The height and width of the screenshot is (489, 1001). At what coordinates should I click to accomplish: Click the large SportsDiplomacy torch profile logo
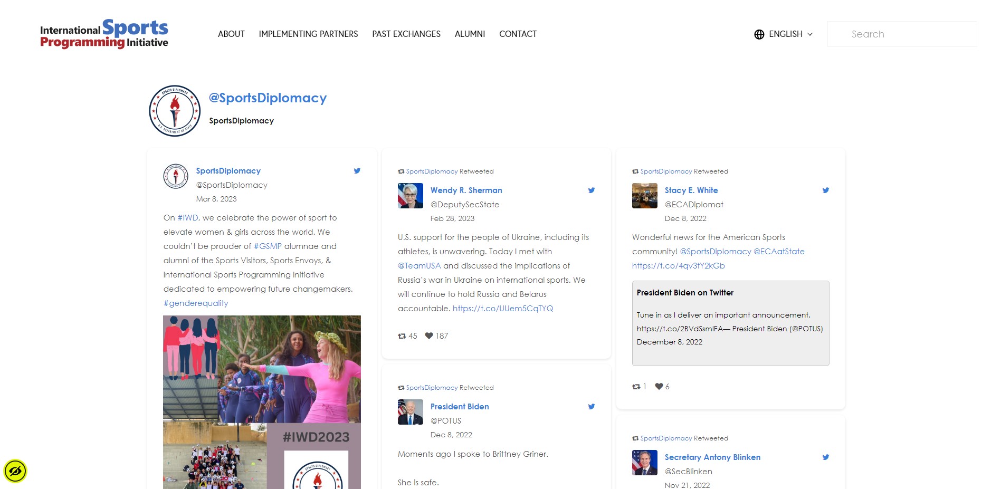(175, 111)
